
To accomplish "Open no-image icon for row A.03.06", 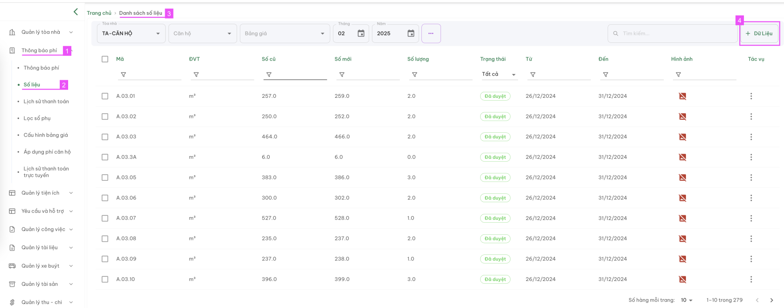I will click(x=682, y=198).
